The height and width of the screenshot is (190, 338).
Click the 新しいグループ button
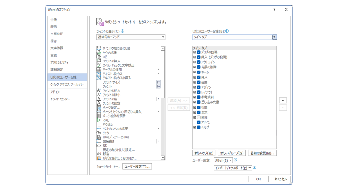[x=232, y=153]
